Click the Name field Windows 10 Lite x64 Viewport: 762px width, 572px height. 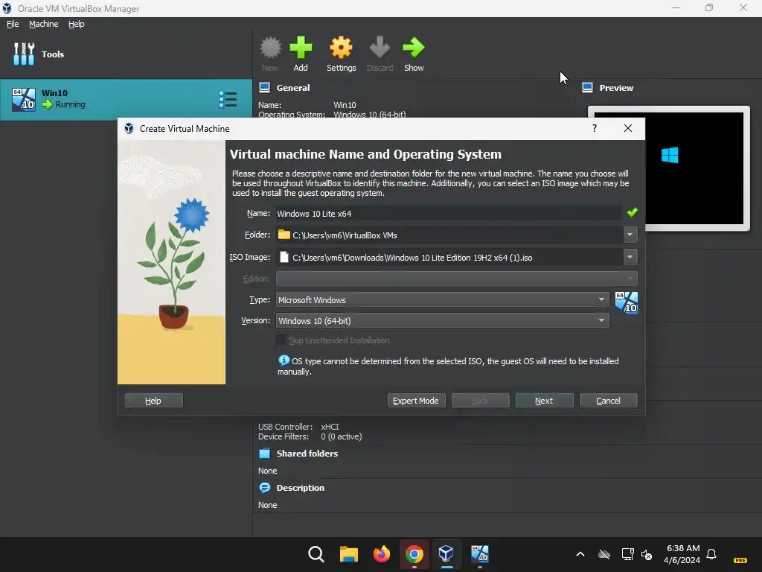pyautogui.click(x=448, y=213)
